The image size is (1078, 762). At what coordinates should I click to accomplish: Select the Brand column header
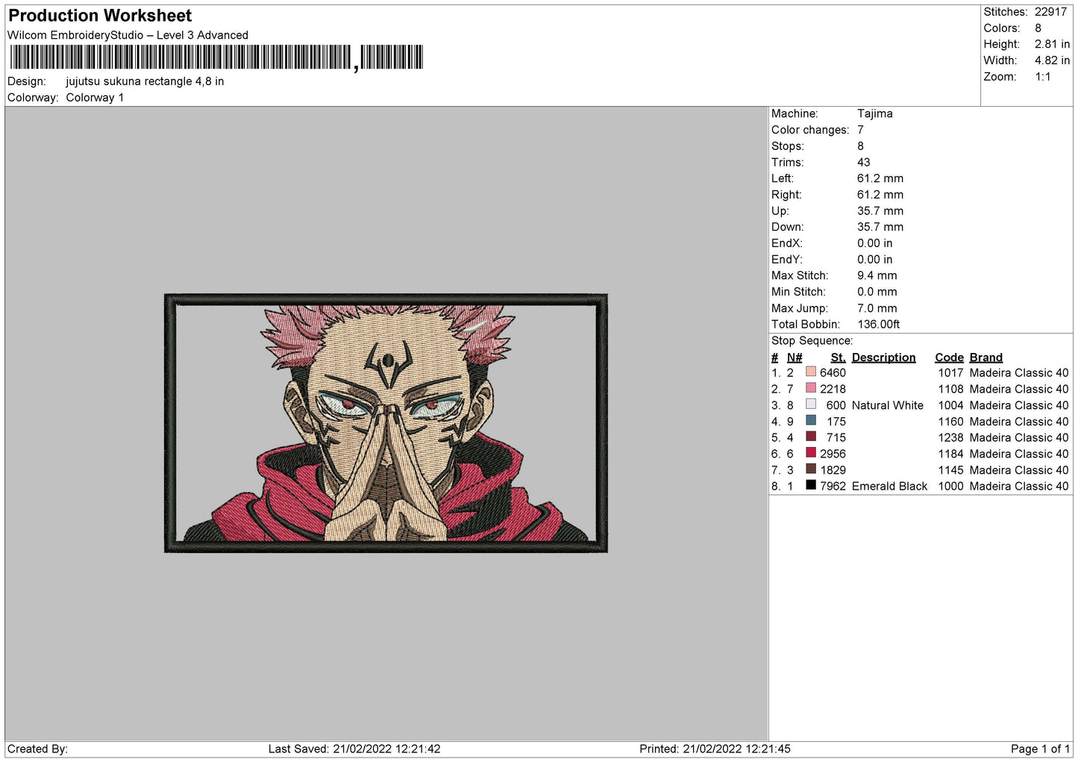coord(985,357)
